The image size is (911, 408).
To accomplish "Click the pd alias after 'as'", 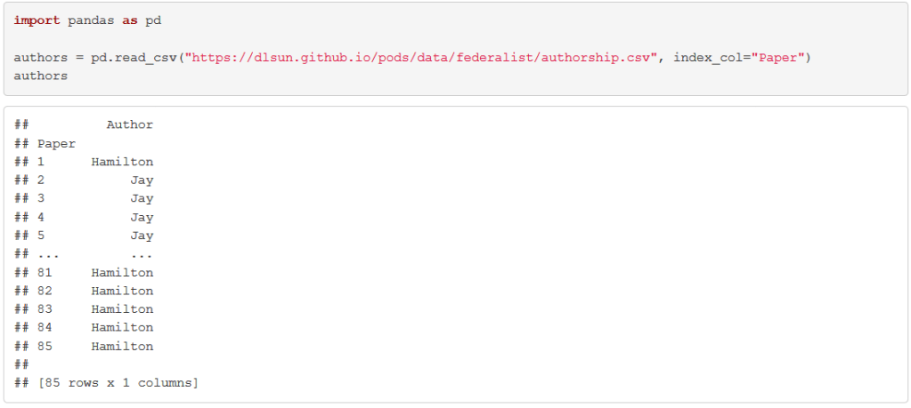I will click(152, 20).
